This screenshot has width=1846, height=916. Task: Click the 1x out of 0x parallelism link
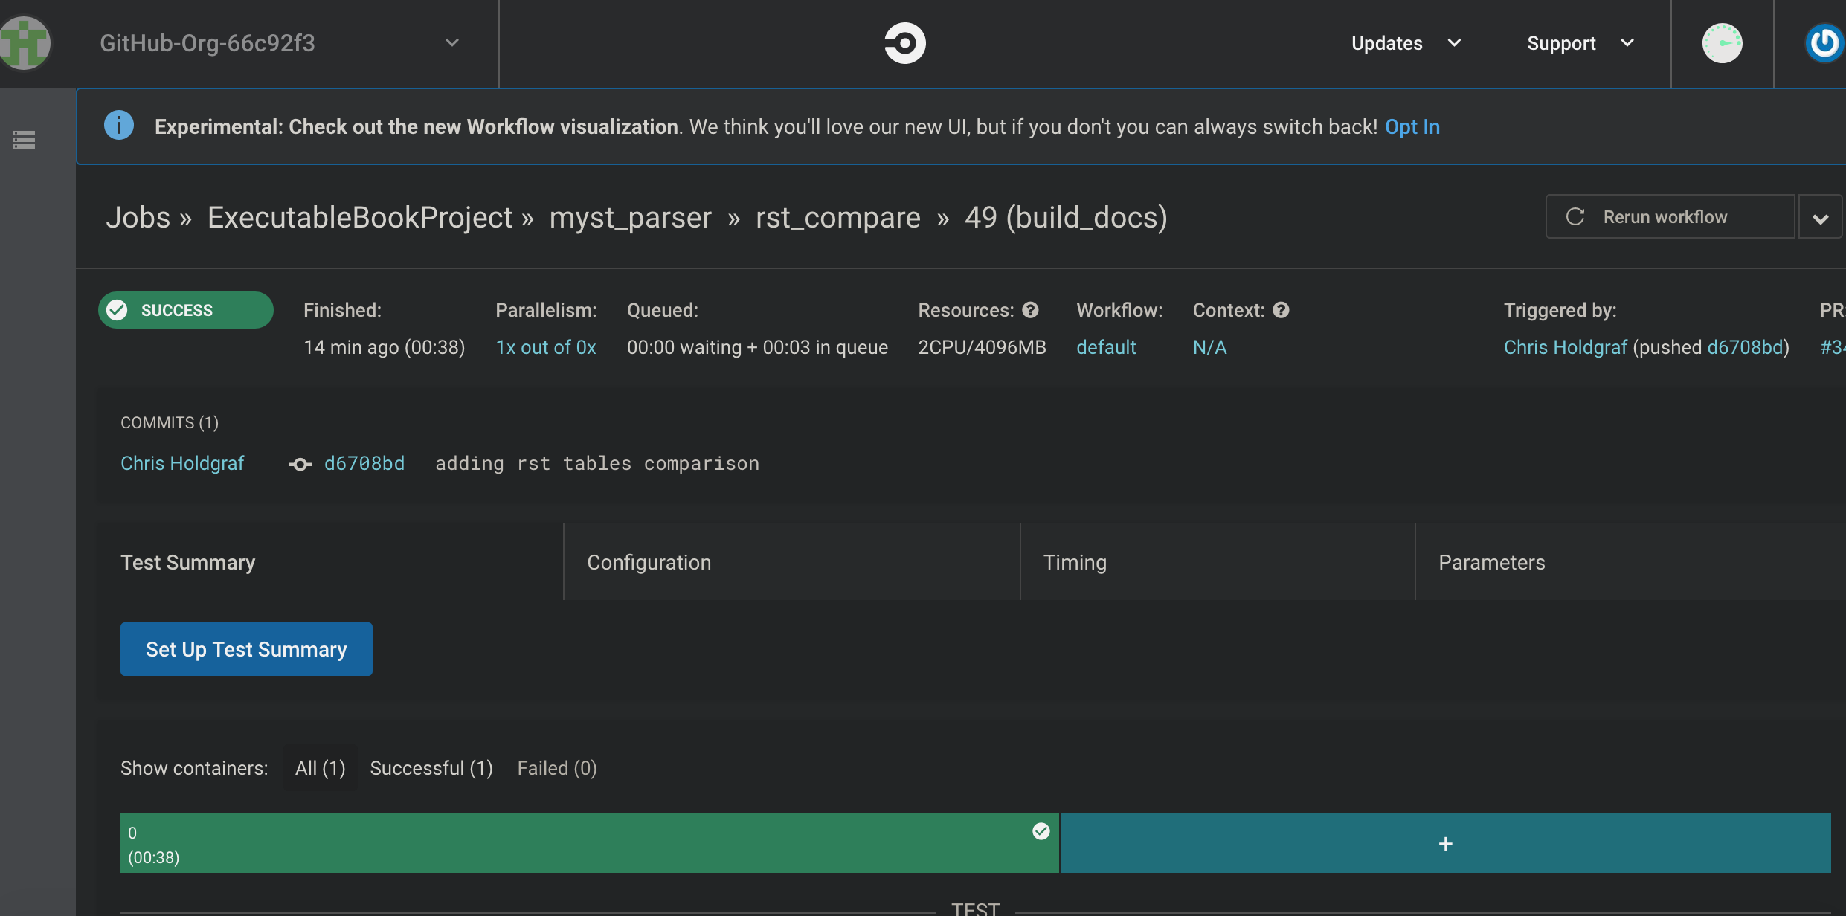546,347
